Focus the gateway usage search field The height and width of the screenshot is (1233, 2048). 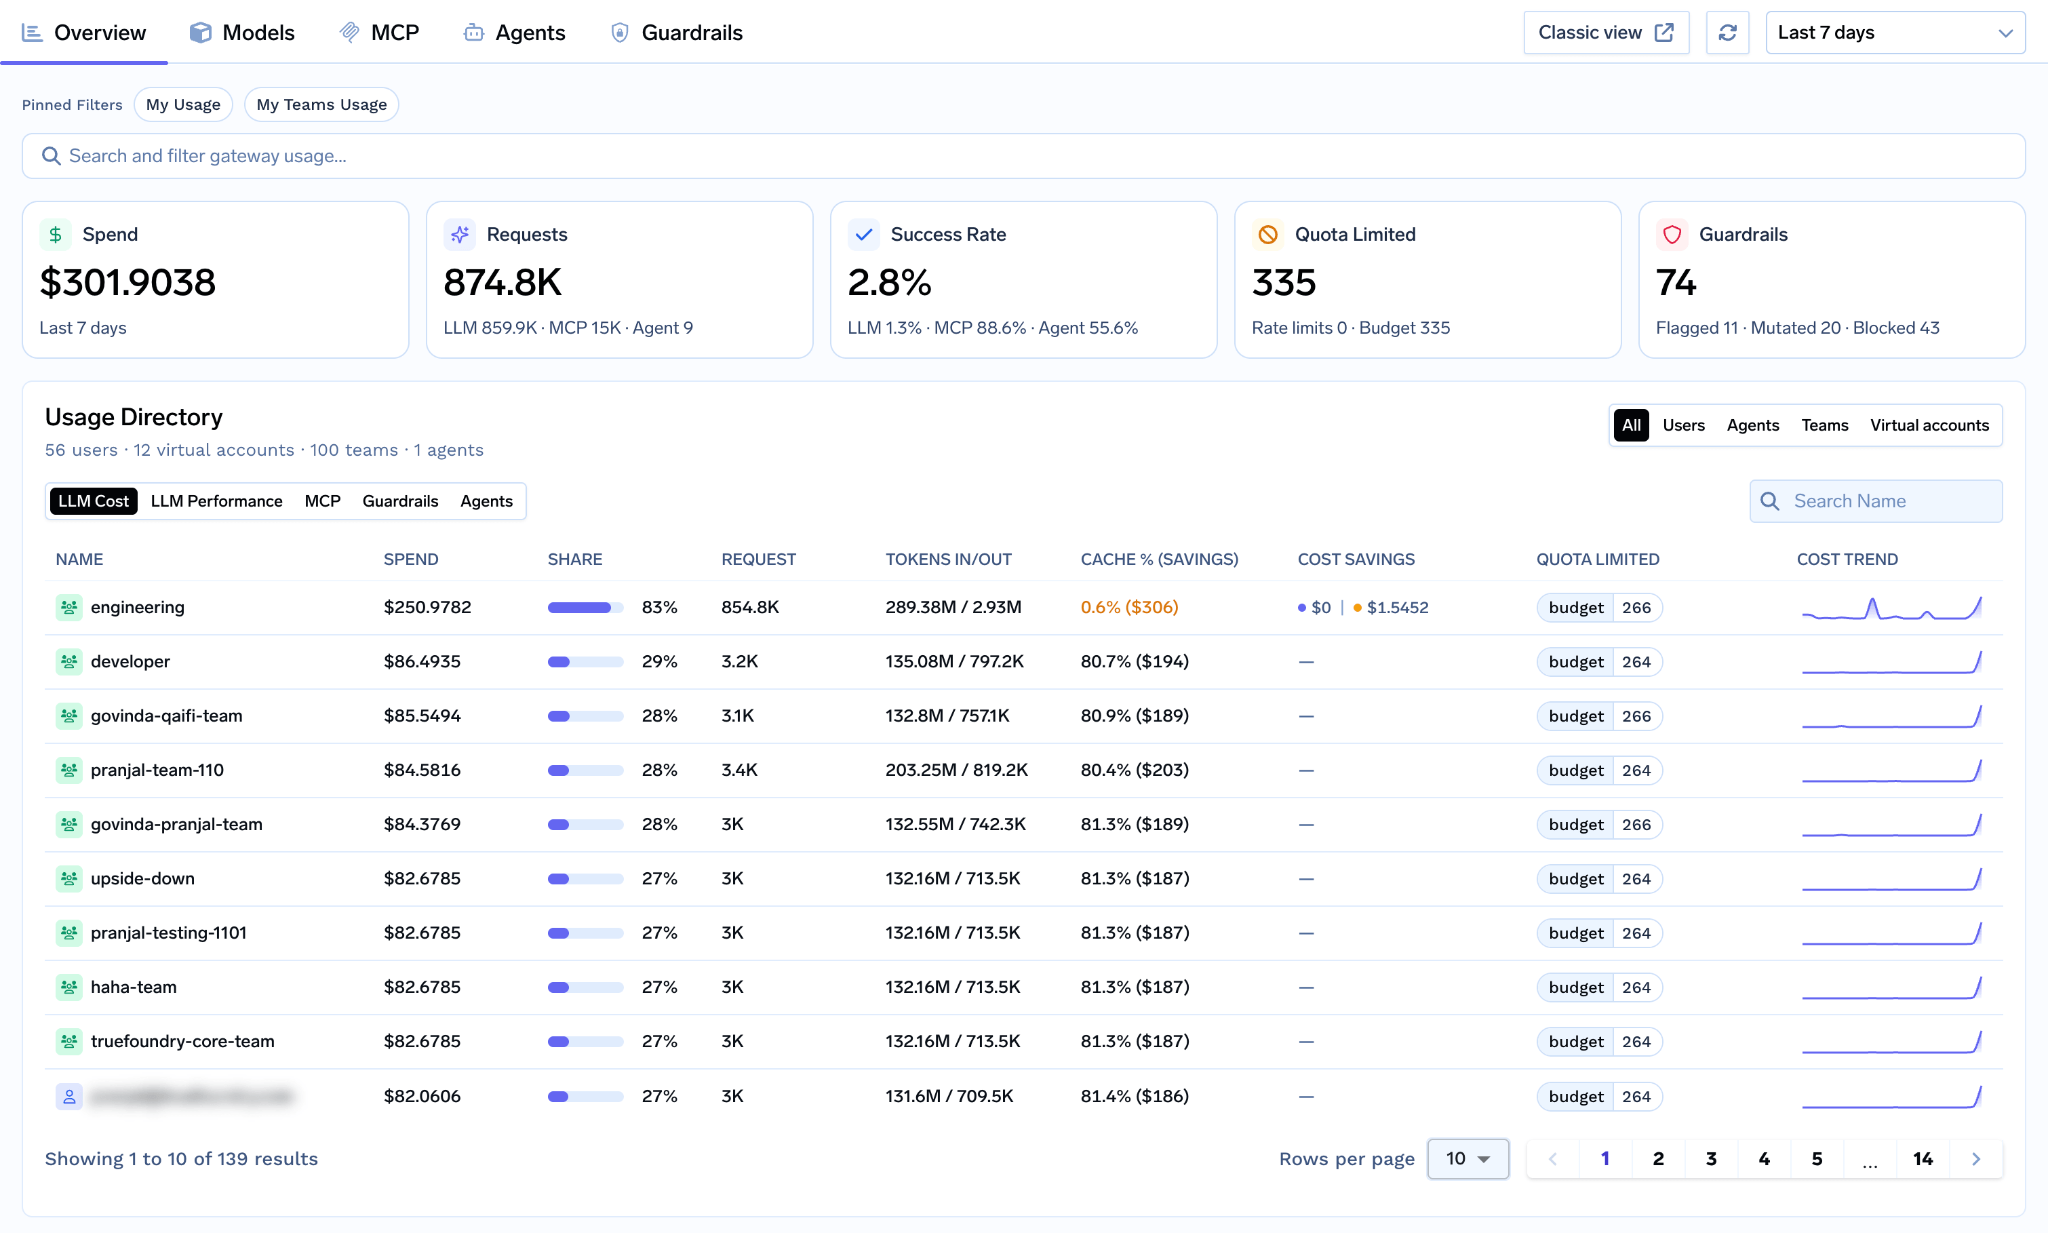(1023, 156)
